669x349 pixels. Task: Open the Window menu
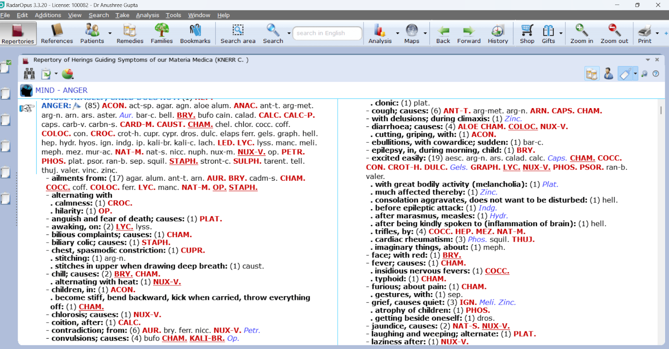[x=199, y=15]
